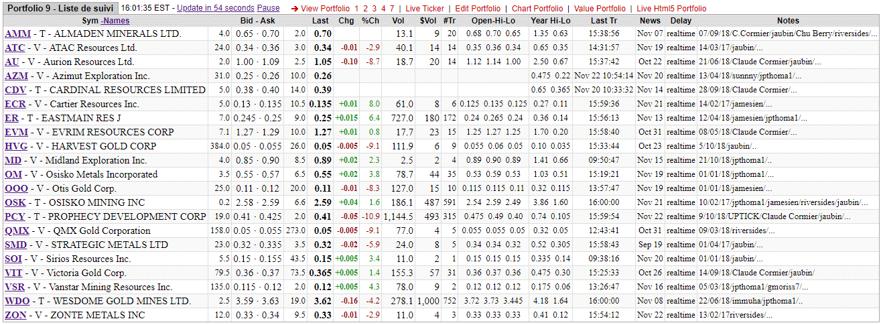Click the WDO ticker symbol
The height and width of the screenshot is (325, 883).
click(17, 301)
